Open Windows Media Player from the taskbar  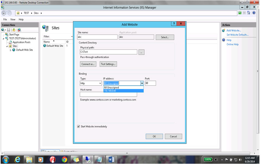click(x=40, y=160)
